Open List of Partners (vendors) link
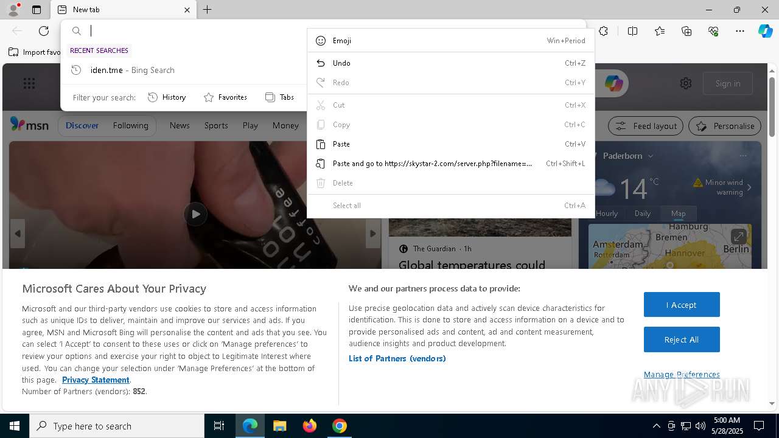The height and width of the screenshot is (438, 779). 397,358
